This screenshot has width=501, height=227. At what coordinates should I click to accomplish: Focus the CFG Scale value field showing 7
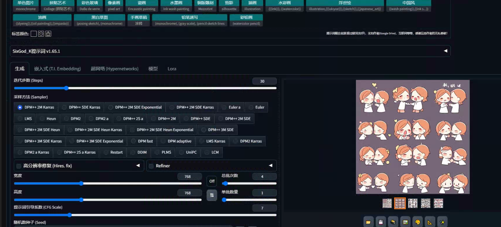(264, 208)
